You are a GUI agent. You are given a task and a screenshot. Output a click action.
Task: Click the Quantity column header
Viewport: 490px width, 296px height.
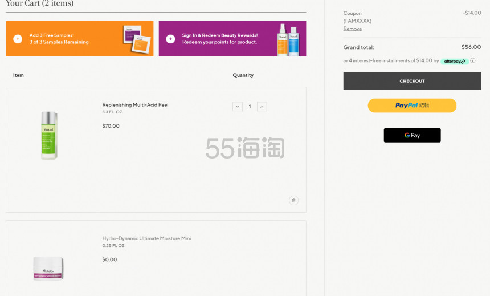pos(243,75)
